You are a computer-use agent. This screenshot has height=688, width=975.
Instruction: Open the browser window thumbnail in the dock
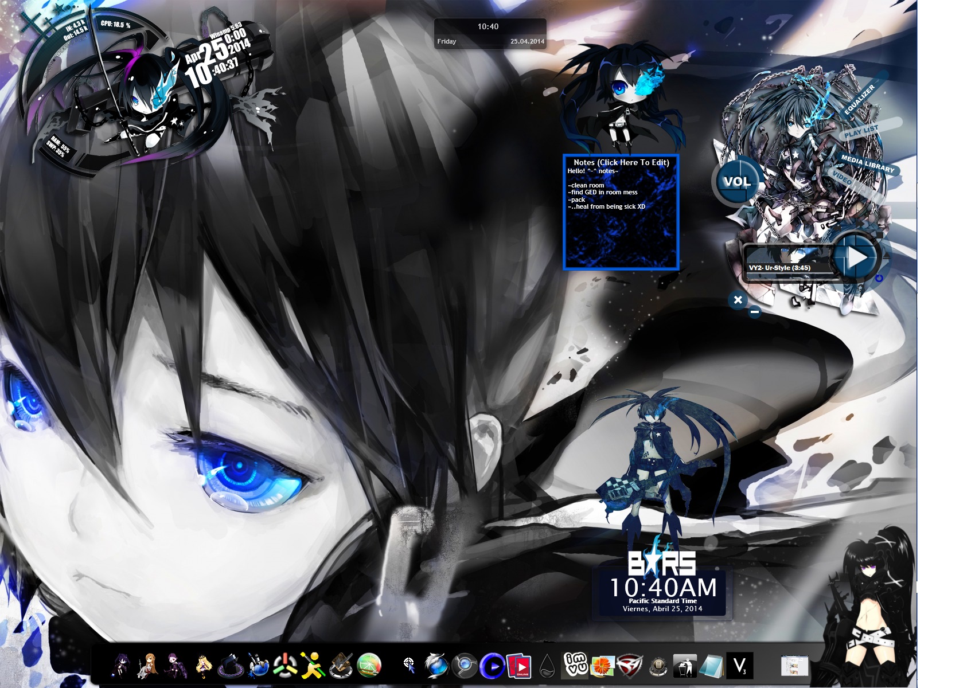(795, 666)
